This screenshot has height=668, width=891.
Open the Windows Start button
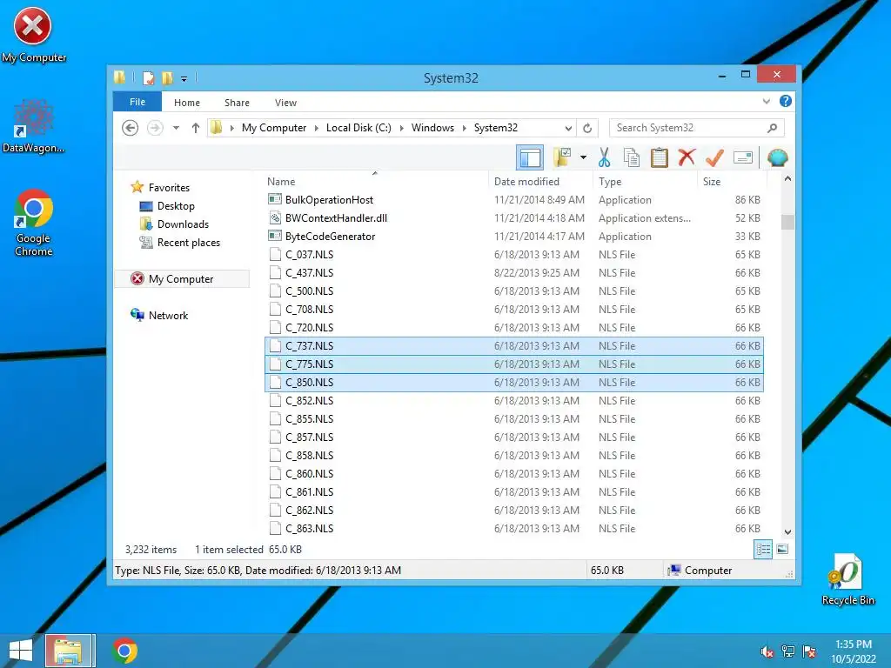(x=21, y=651)
